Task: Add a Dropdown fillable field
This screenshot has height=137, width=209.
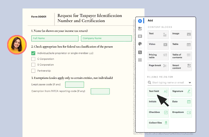Action: point(181,113)
